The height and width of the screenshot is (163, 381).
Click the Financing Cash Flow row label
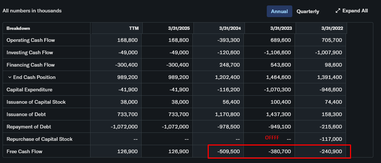pyautogui.click(x=31, y=65)
